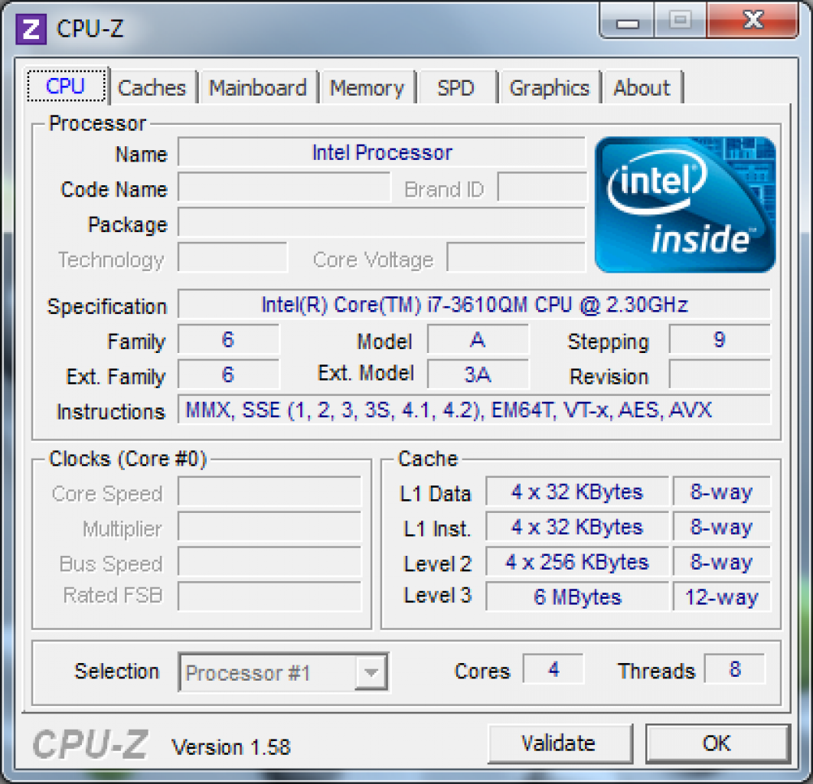Click the empty Technology field
The image size is (813, 784).
coord(232,257)
